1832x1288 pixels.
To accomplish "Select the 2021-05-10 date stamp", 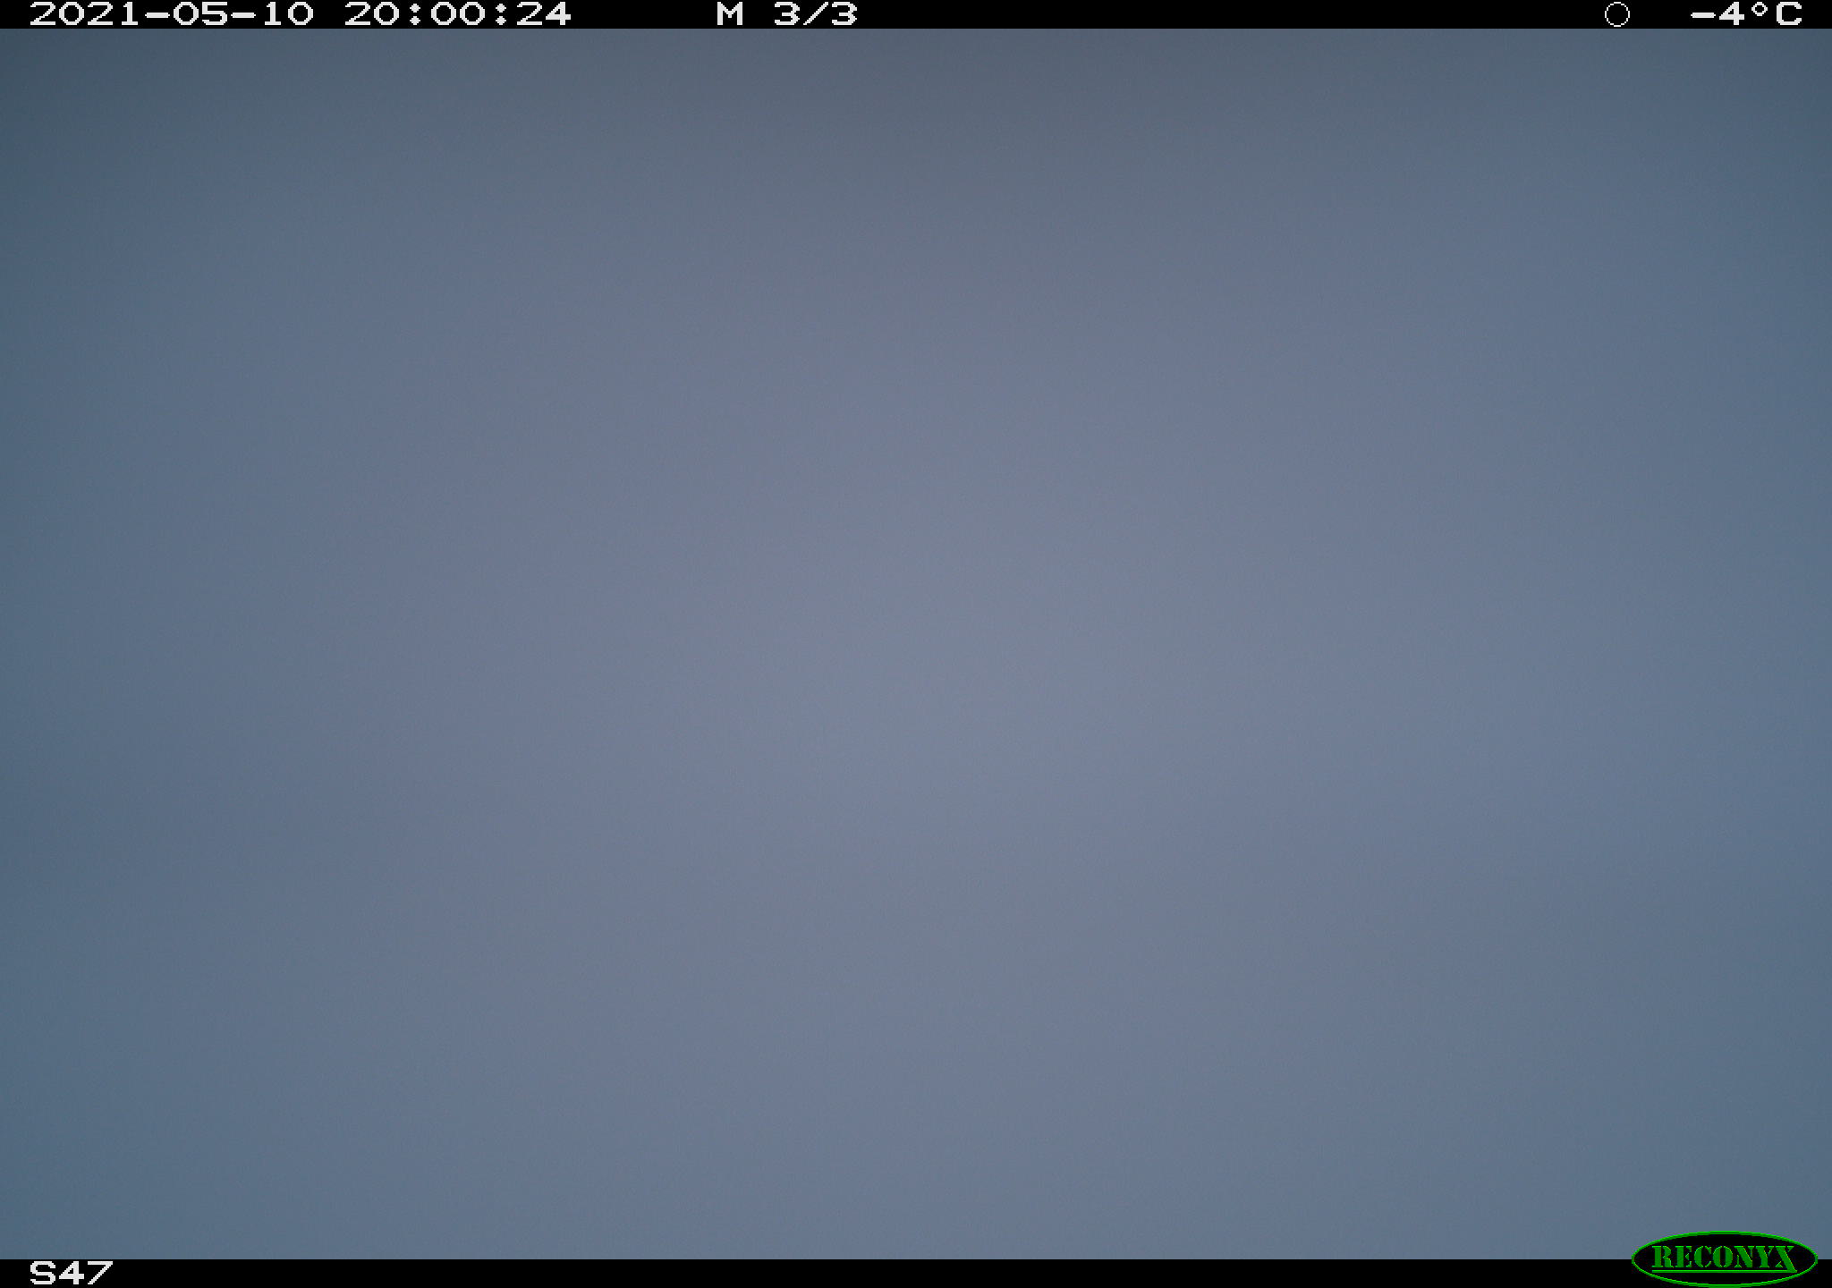I will tap(172, 14).
